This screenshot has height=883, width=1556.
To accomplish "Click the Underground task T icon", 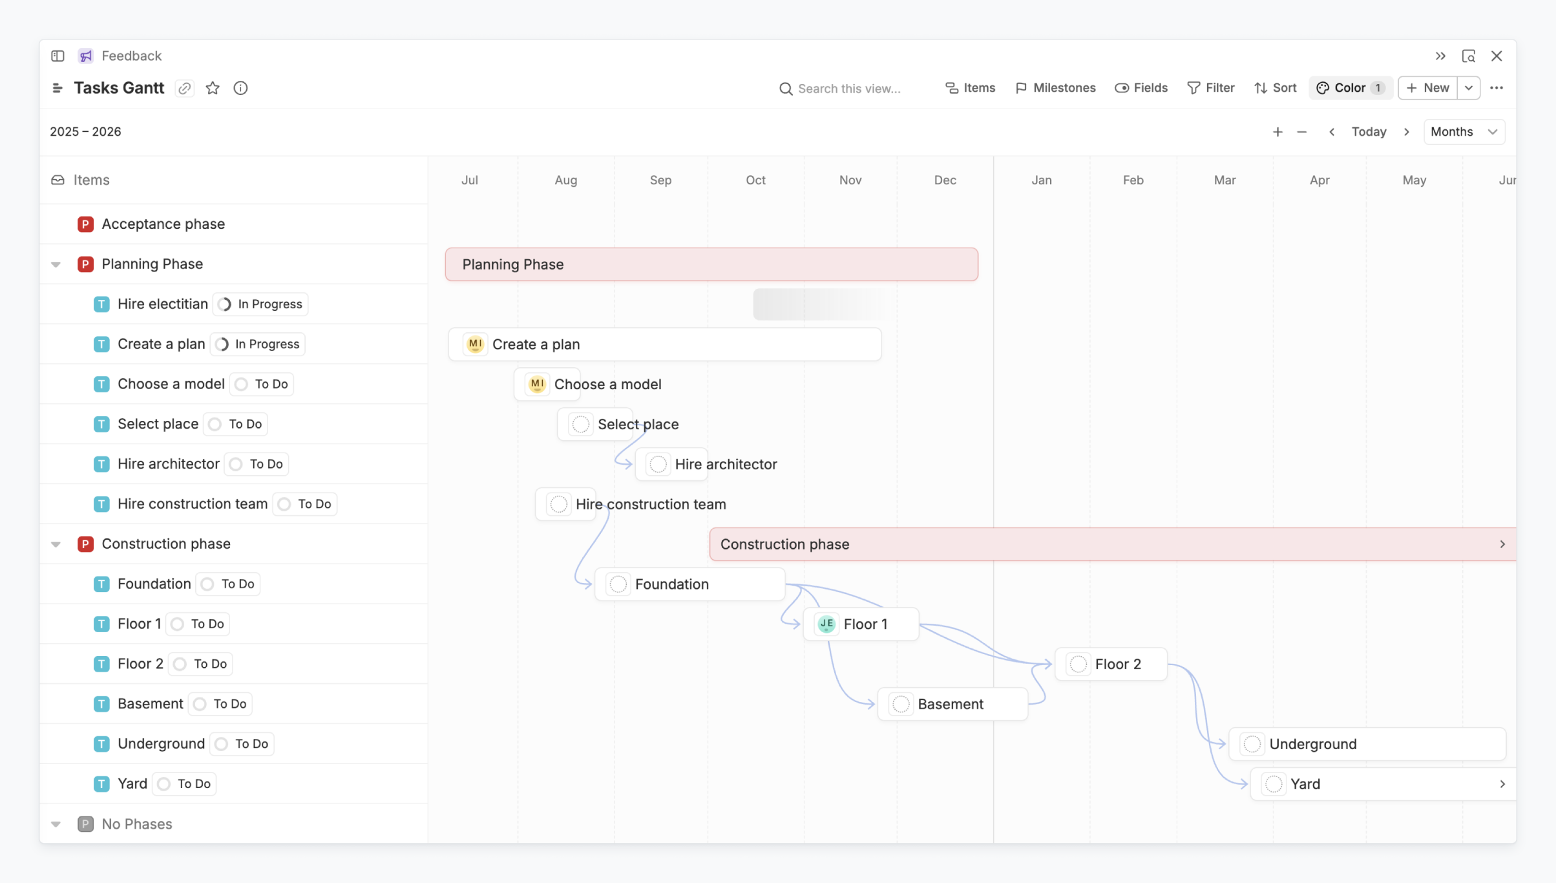I will point(101,744).
